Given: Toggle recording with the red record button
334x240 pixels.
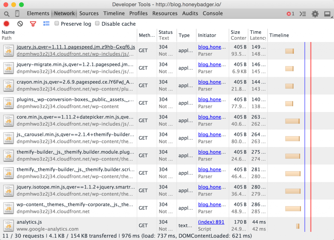Looking at the screenshot, I should pyautogui.click(x=6, y=23).
